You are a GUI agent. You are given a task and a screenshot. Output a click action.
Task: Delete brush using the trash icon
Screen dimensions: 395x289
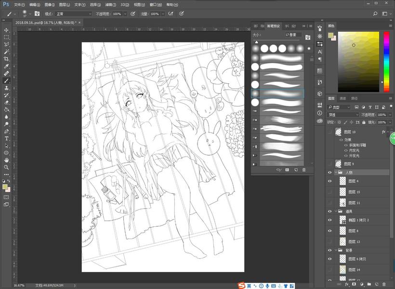304,170
